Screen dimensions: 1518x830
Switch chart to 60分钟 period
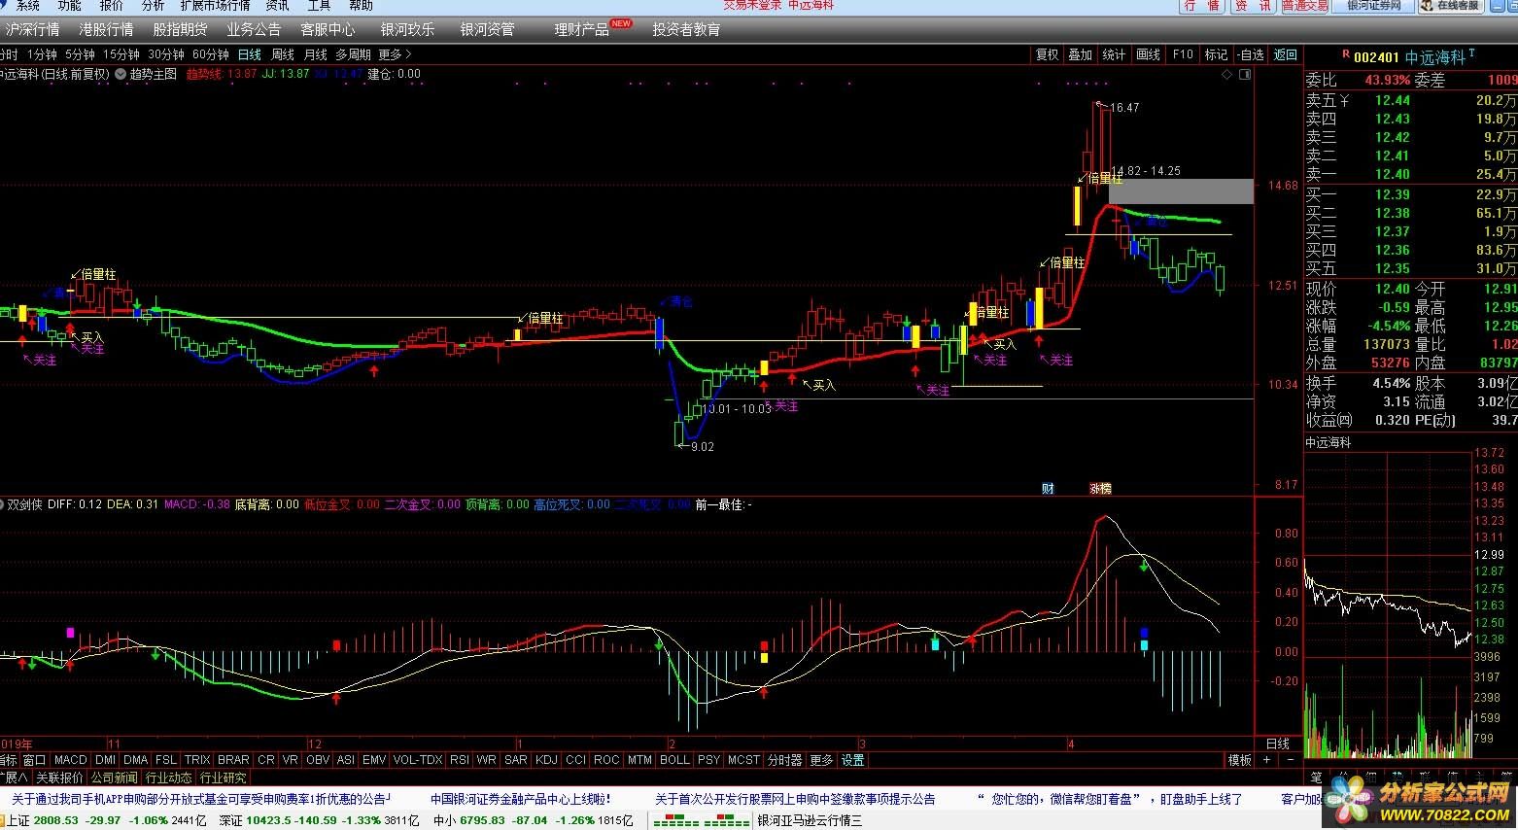coord(210,54)
